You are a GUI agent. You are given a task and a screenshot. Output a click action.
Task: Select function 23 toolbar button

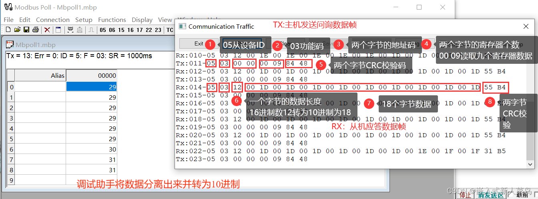(158, 30)
